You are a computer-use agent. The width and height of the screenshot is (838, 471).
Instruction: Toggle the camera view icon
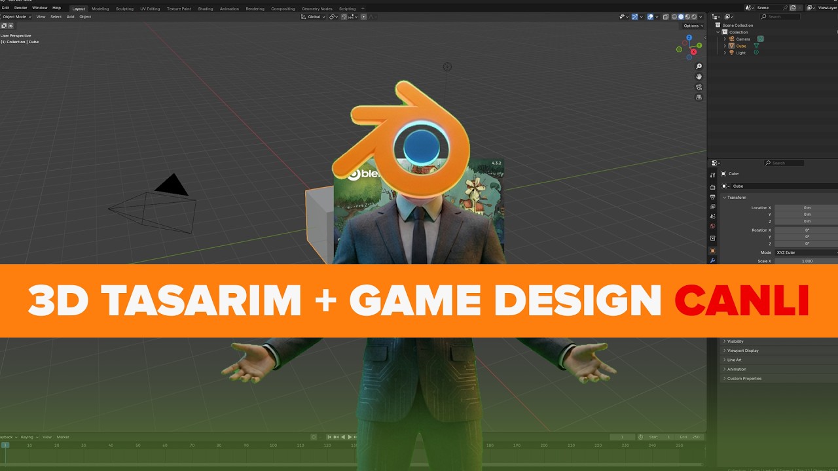(699, 87)
